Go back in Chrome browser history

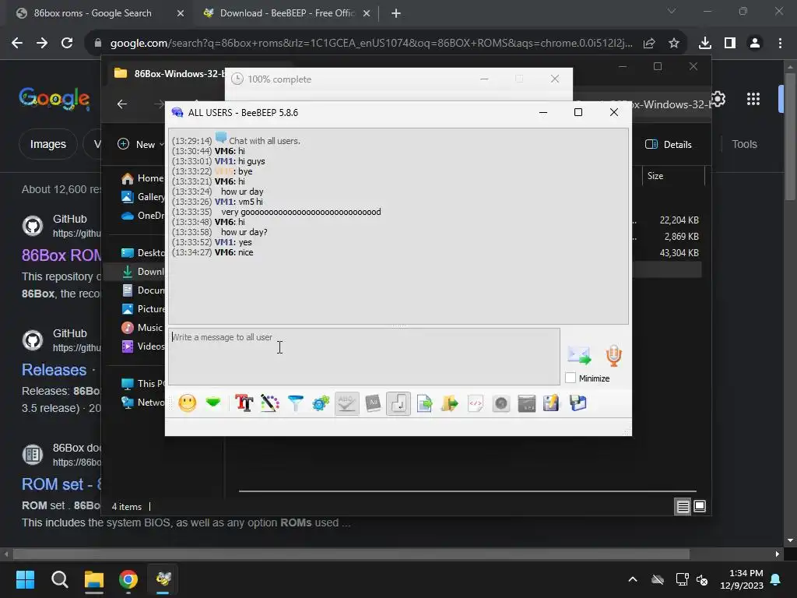17,44
